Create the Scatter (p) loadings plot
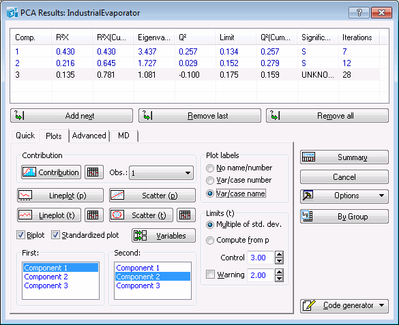 (152, 196)
